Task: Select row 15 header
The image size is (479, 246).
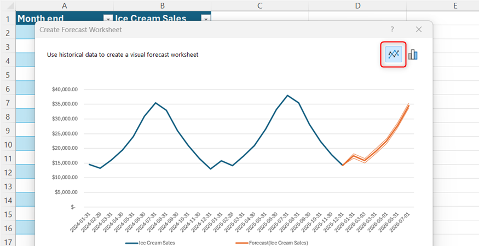Action: coord(8,215)
